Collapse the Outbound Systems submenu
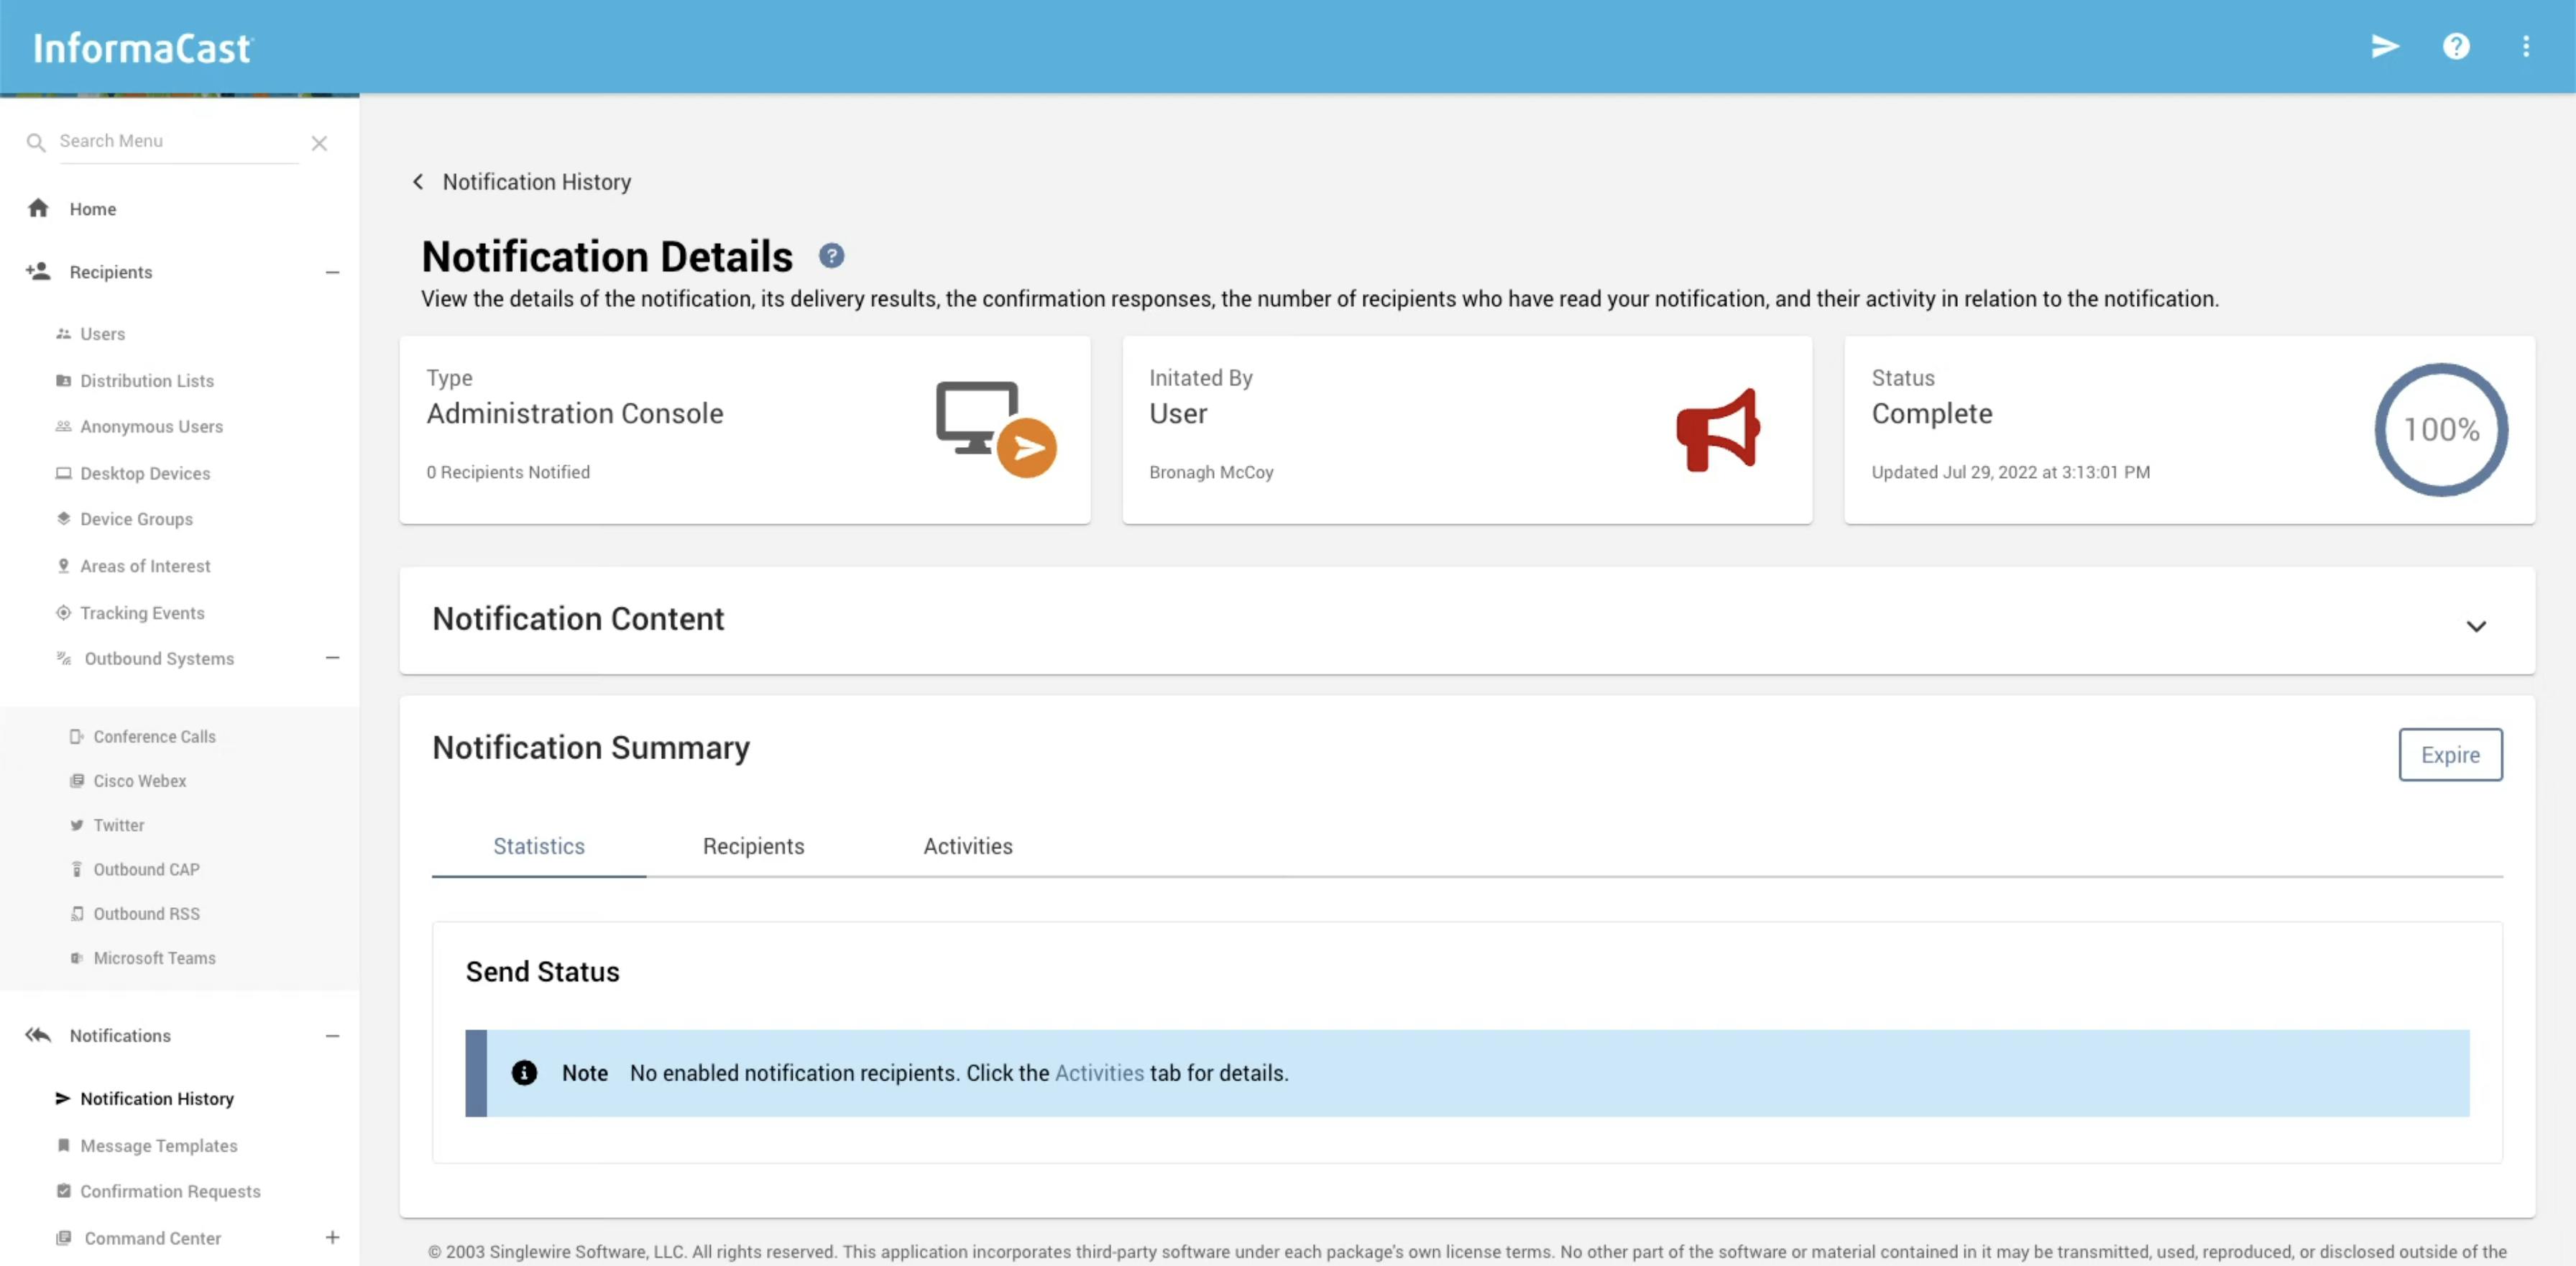This screenshot has height=1266, width=2576. tap(332, 658)
